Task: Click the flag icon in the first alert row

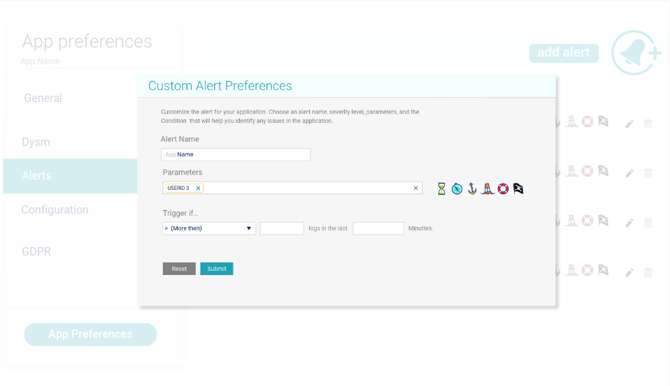Action: point(603,121)
